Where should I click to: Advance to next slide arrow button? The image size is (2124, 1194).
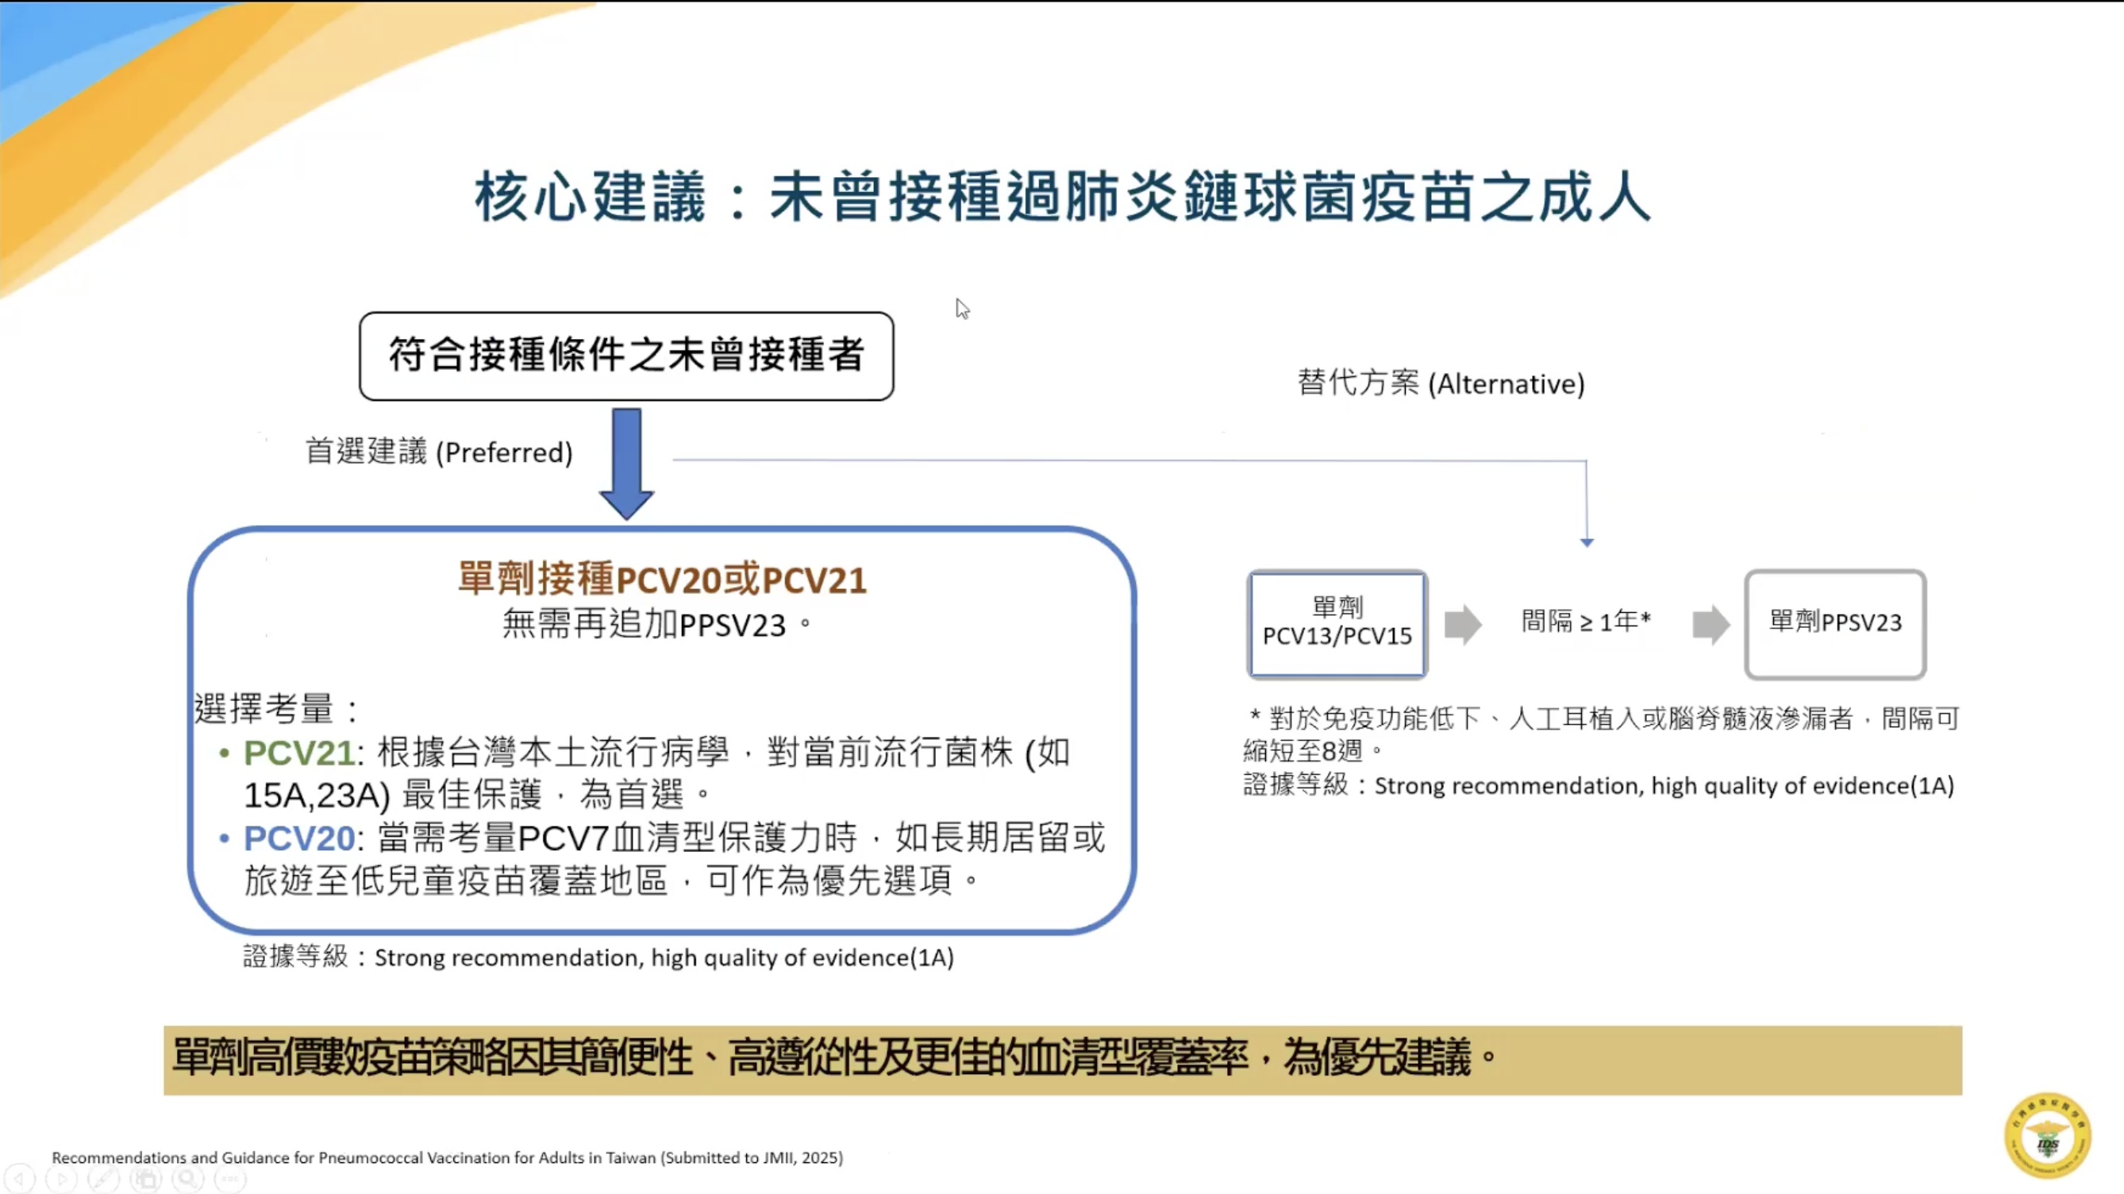click(61, 1178)
